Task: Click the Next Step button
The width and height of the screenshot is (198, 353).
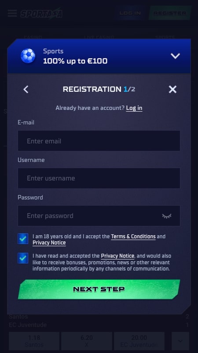Action: [99, 289]
